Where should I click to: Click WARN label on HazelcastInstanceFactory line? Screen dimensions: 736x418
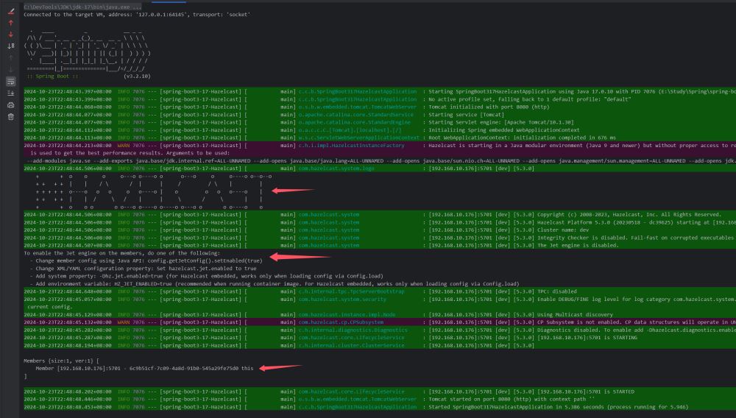pyautogui.click(x=124, y=146)
